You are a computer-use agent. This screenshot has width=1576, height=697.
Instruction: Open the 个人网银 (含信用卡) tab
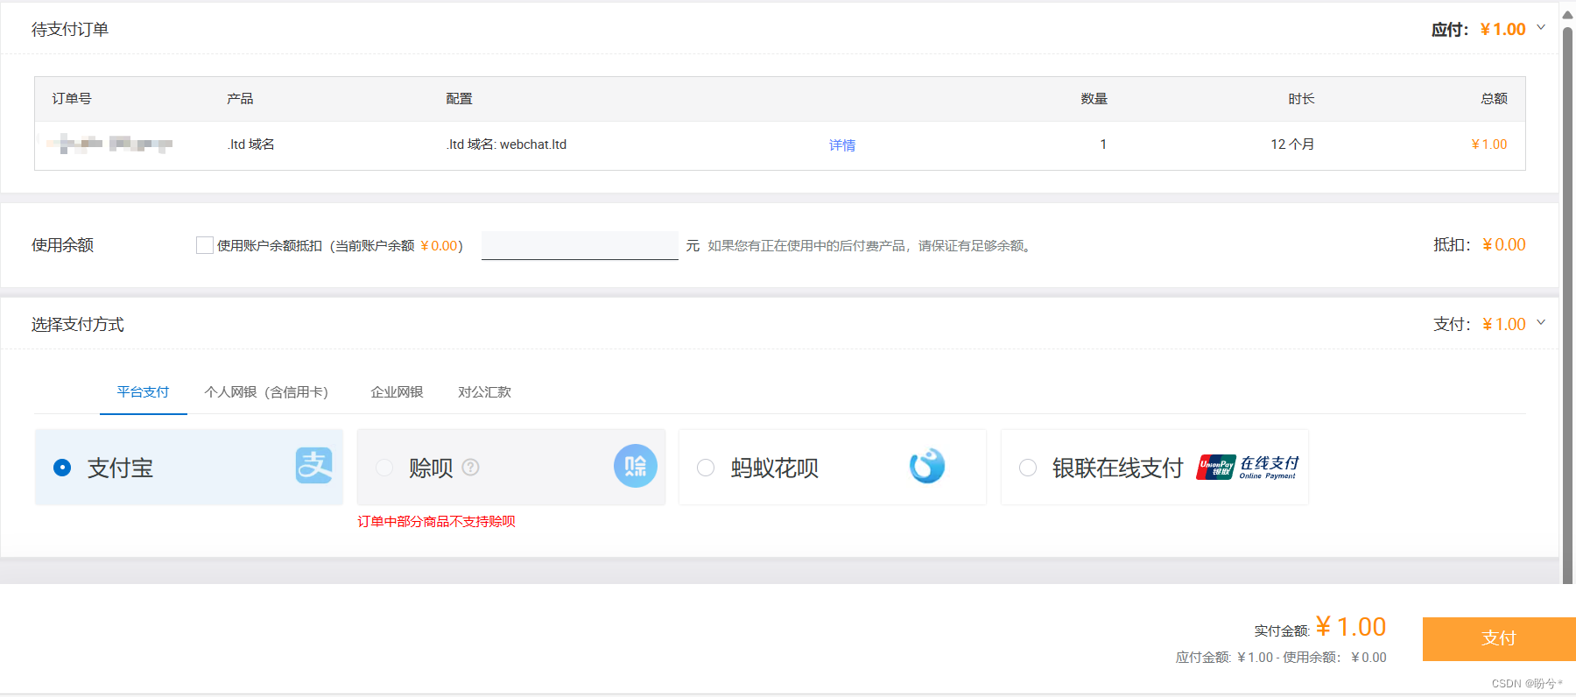pos(266,392)
